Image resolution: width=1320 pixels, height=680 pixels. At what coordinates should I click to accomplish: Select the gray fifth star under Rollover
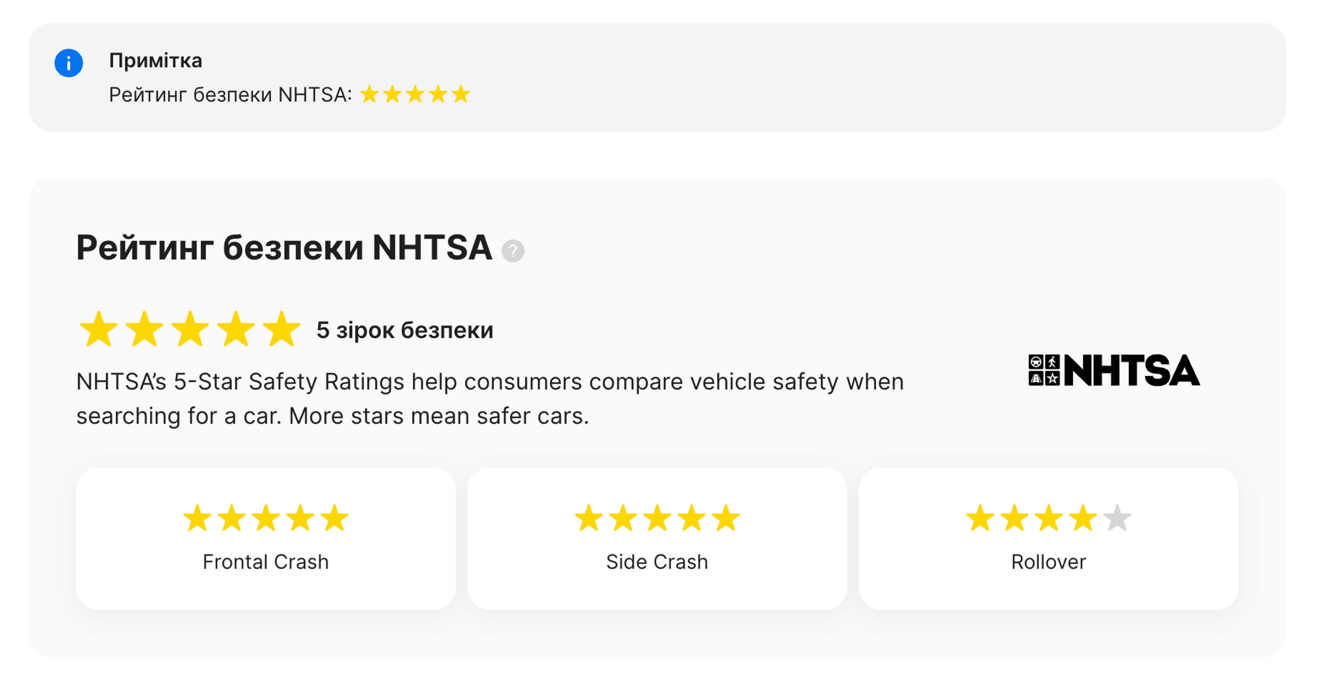pyautogui.click(x=1117, y=518)
